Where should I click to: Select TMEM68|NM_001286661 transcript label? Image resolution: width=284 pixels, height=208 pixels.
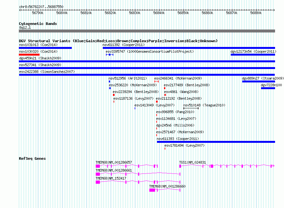click(114, 170)
